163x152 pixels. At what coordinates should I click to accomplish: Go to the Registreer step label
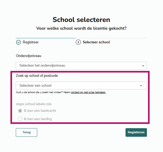(x=31, y=42)
